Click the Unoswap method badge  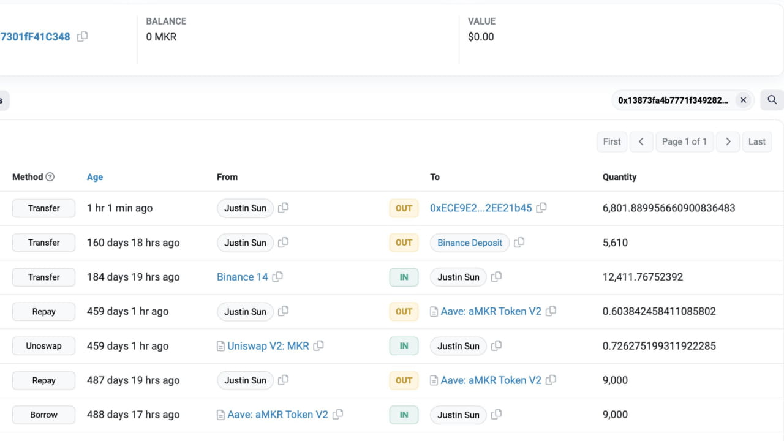pos(43,346)
